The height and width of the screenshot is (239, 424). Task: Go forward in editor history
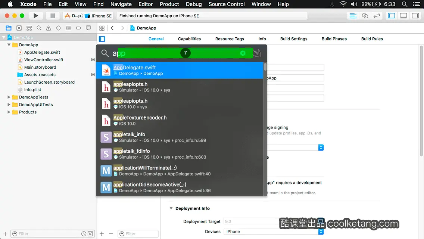coord(122,28)
